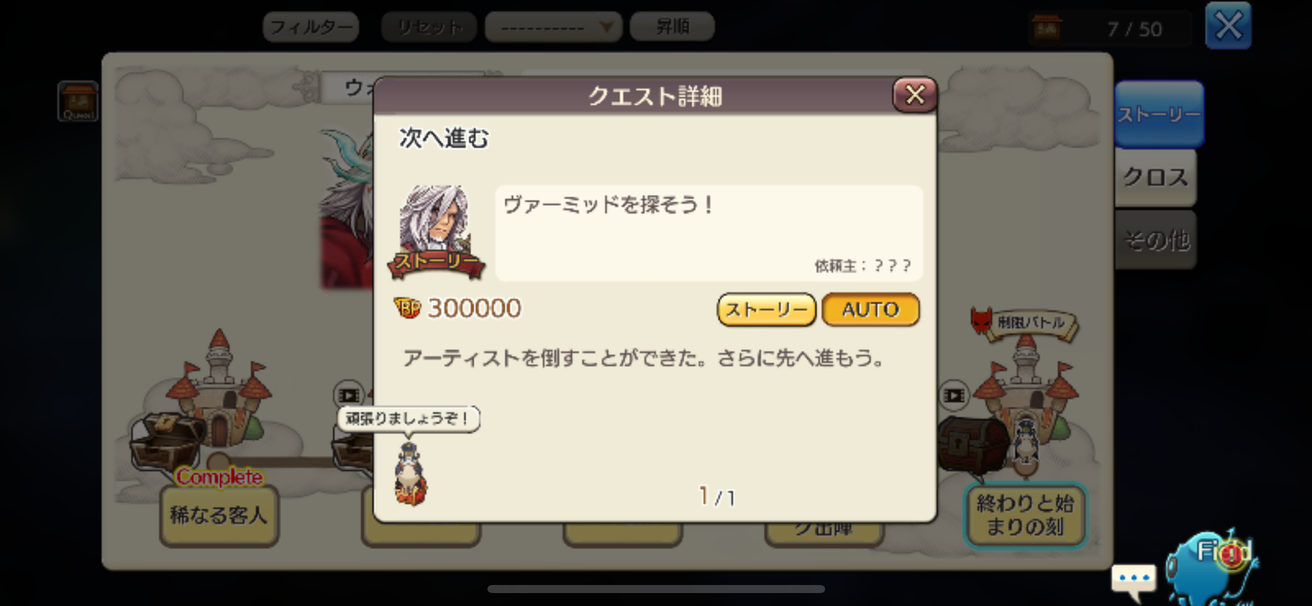
Task: Open the treasure chest near 稀なる客人
Action: point(166,439)
